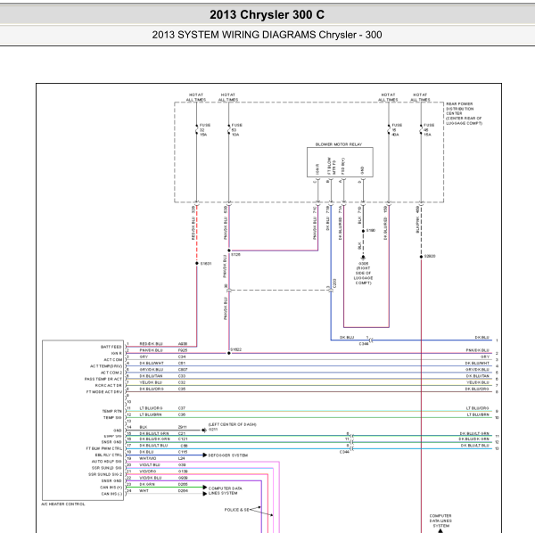
Task: Click the FUSE 46 15A label
Action: click(429, 130)
